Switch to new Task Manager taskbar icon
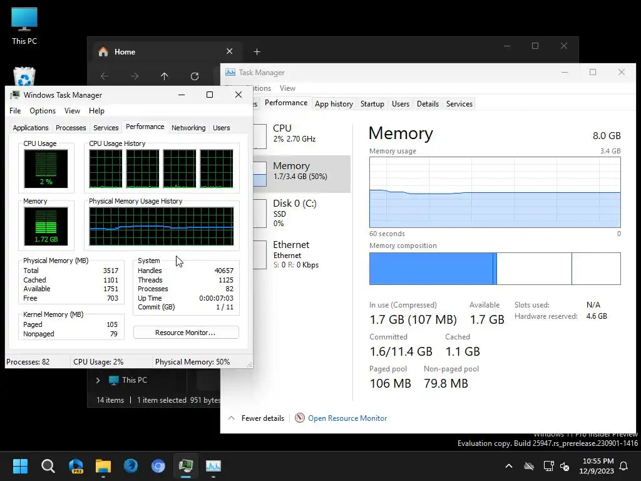Screen dimensions: 641x481 (x=213, y=466)
